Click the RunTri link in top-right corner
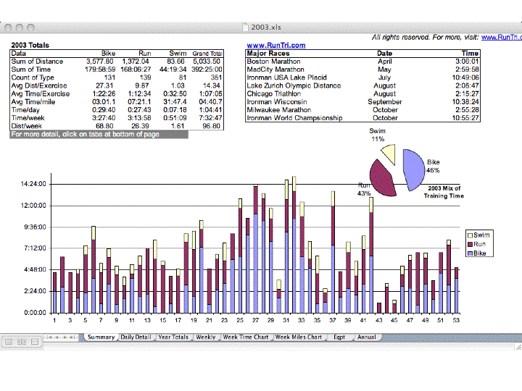Viewport: 522px width, 391px height. [500, 37]
